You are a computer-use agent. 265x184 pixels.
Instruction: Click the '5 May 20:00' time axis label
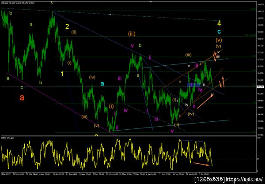(98, 174)
